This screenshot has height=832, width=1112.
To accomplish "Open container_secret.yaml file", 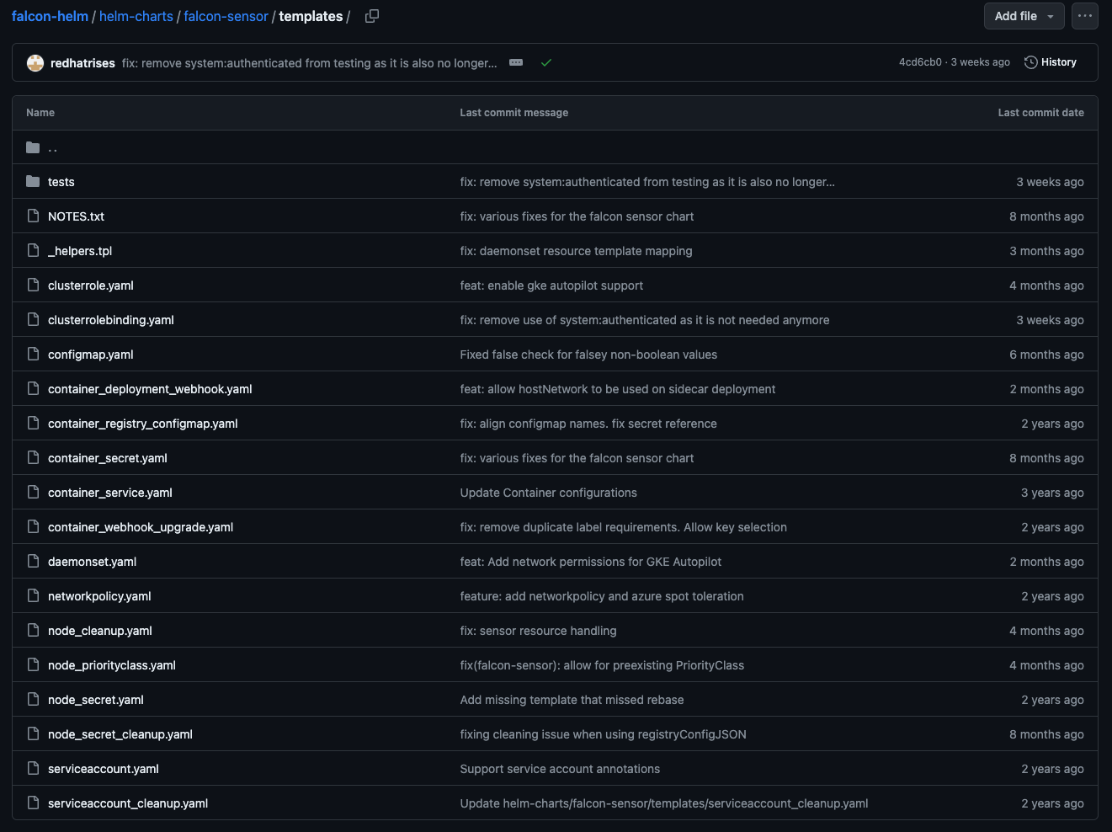I will point(108,458).
